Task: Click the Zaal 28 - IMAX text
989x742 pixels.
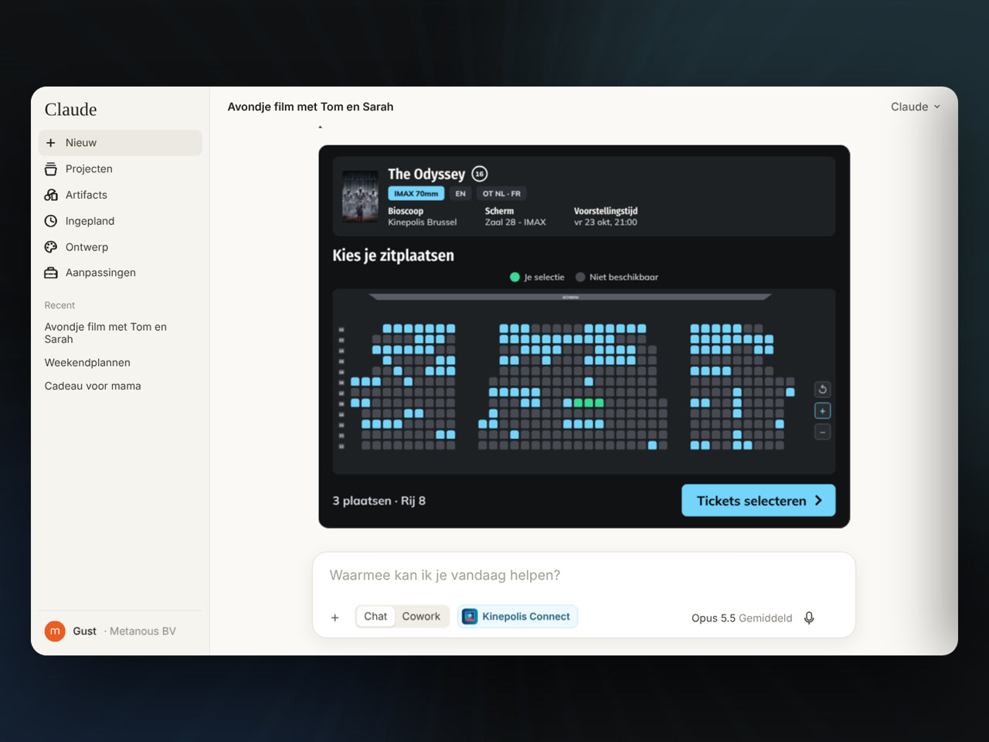Action: 515,223
